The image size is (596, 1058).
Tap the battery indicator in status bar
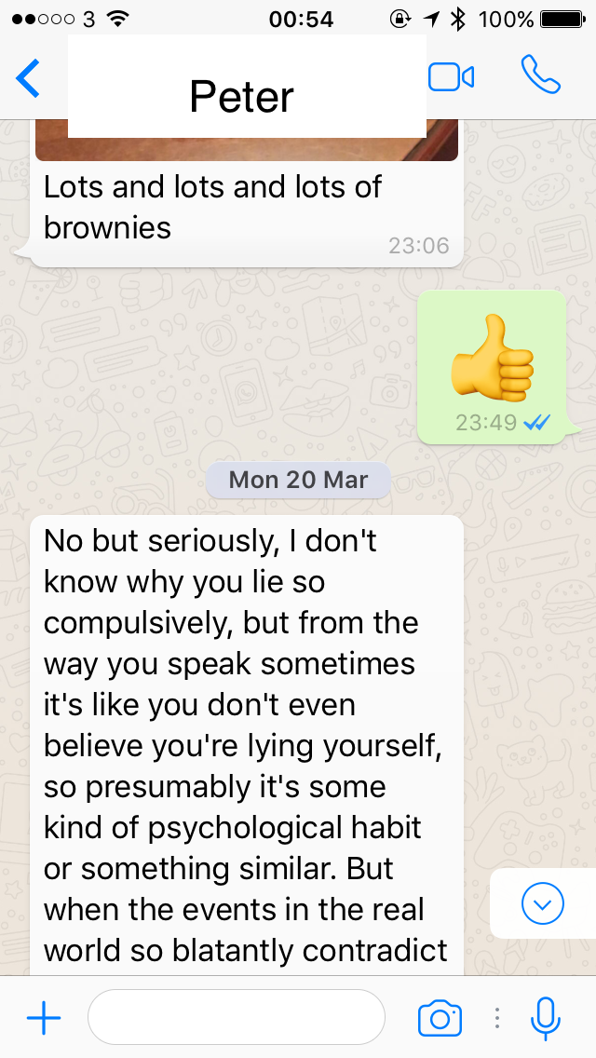click(x=562, y=19)
